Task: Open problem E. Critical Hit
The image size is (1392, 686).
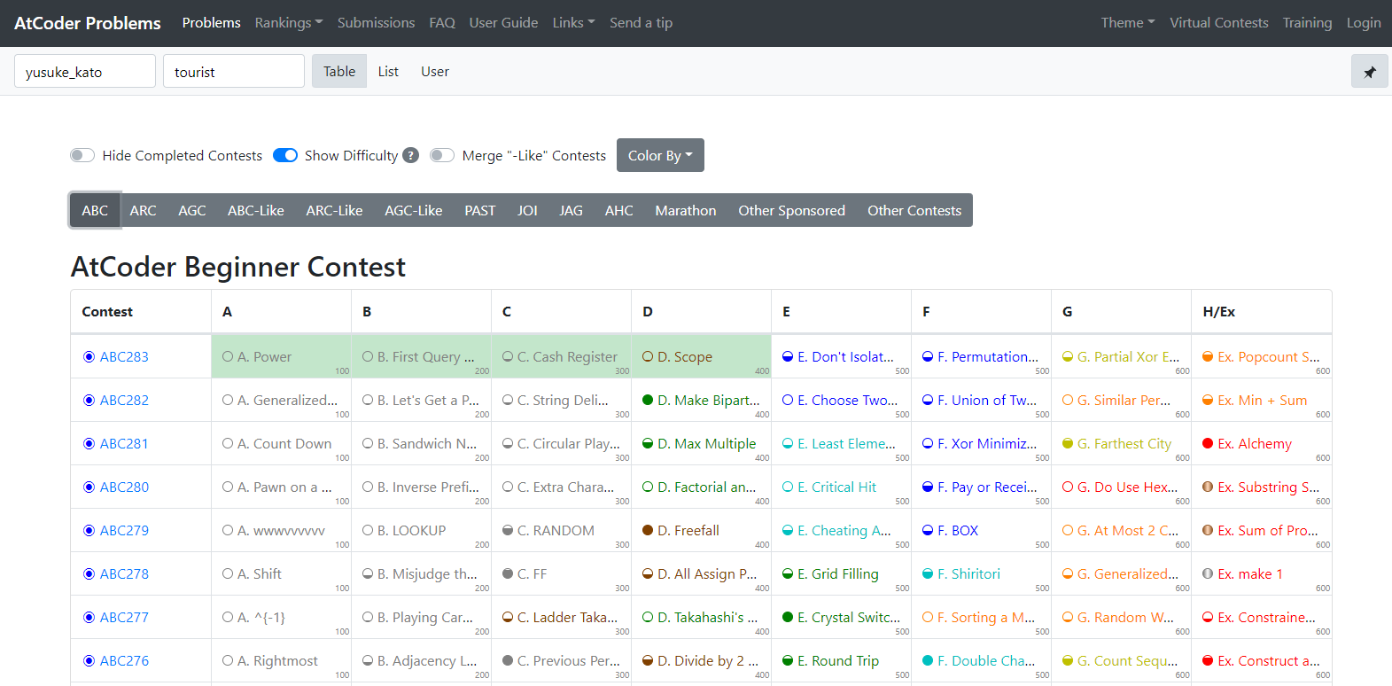Action: (x=836, y=487)
